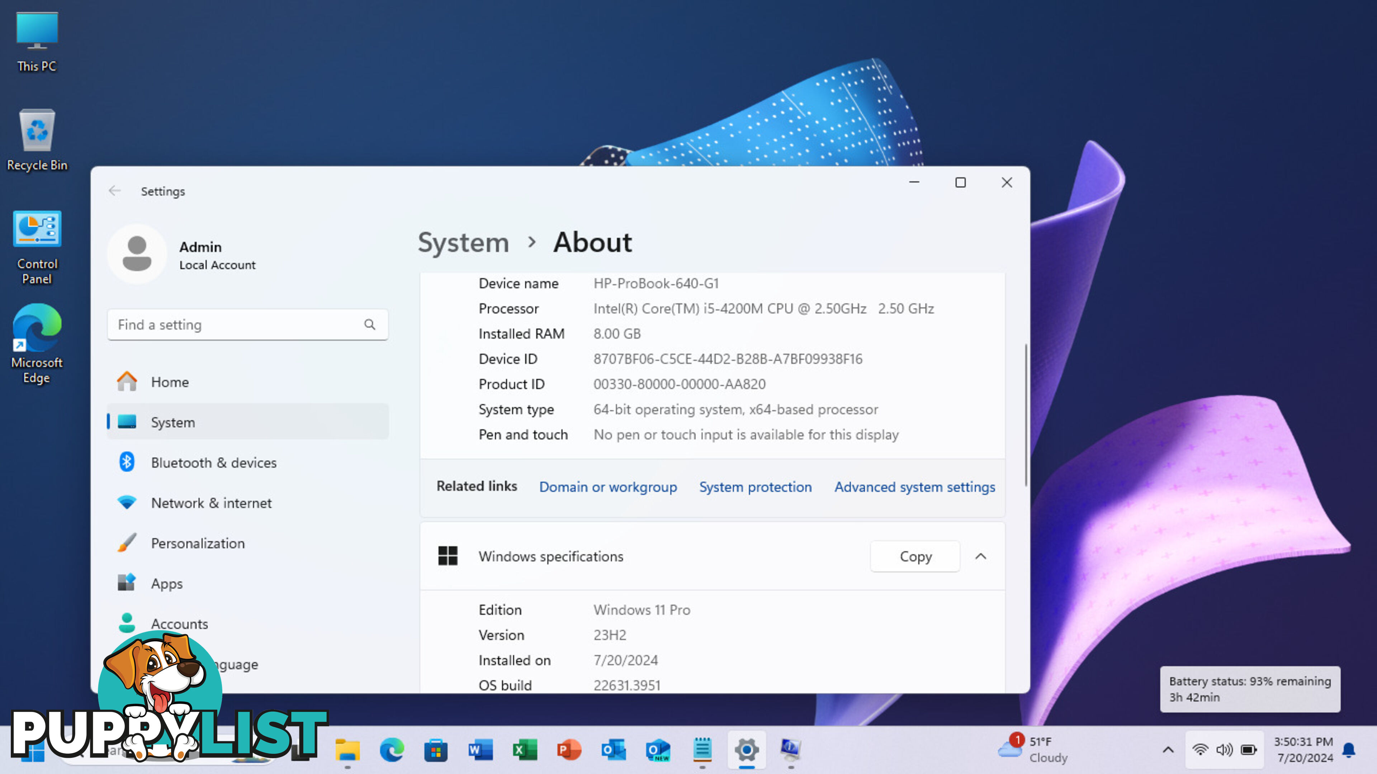Launch Microsoft Edge from taskbar

[x=392, y=750]
